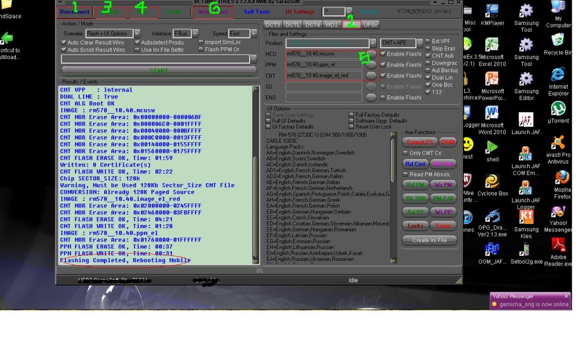Click the language packs list scrollbar
The width and height of the screenshot is (582, 349).
(394, 198)
